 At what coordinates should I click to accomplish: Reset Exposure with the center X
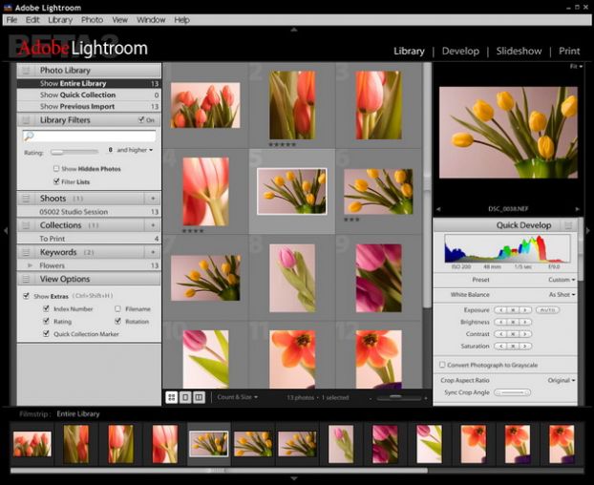click(x=513, y=310)
